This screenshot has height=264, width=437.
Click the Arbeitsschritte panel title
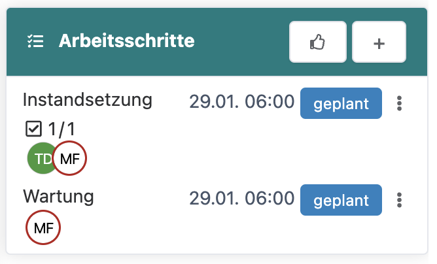(x=127, y=41)
